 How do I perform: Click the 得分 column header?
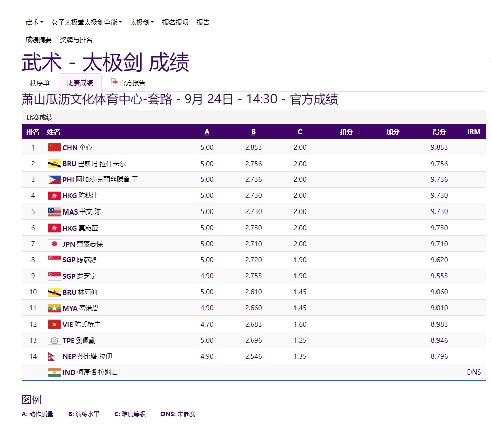[x=439, y=132]
